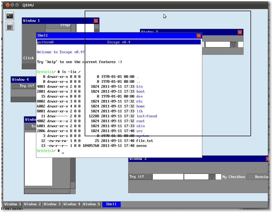Viewport: 272px width, 212px height.
Task: Click the 'home' directory entry
Action: [x=140, y=106]
